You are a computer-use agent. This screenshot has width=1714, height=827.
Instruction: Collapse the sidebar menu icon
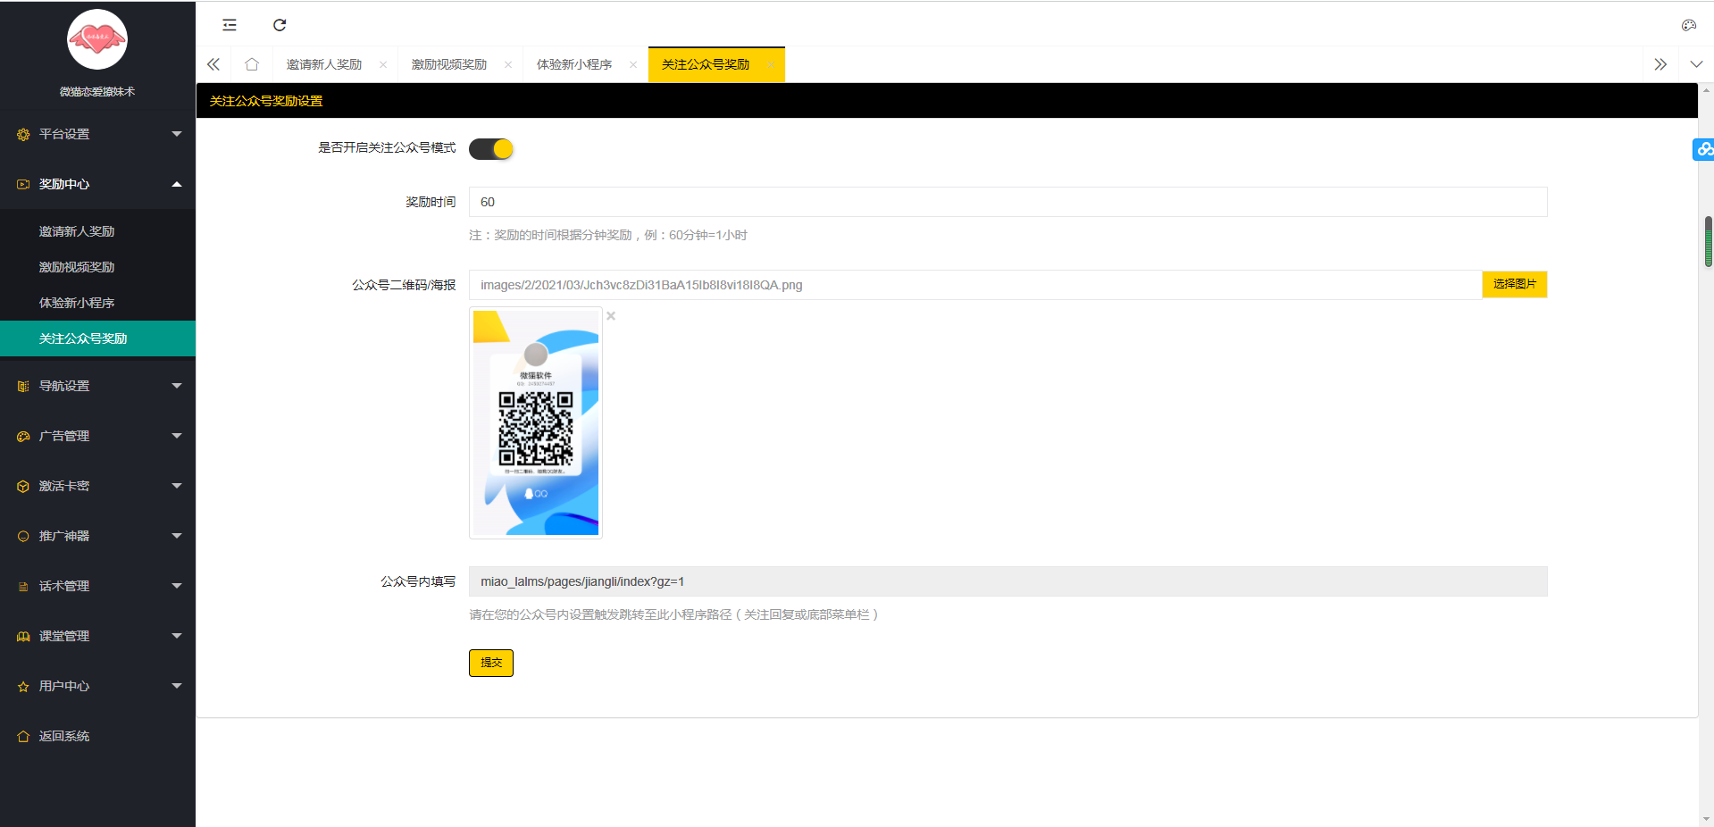(x=230, y=25)
